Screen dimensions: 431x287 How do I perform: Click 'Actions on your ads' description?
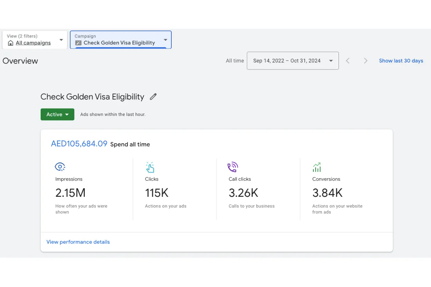(166, 206)
